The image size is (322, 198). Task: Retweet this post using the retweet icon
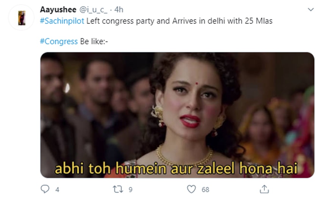118,189
